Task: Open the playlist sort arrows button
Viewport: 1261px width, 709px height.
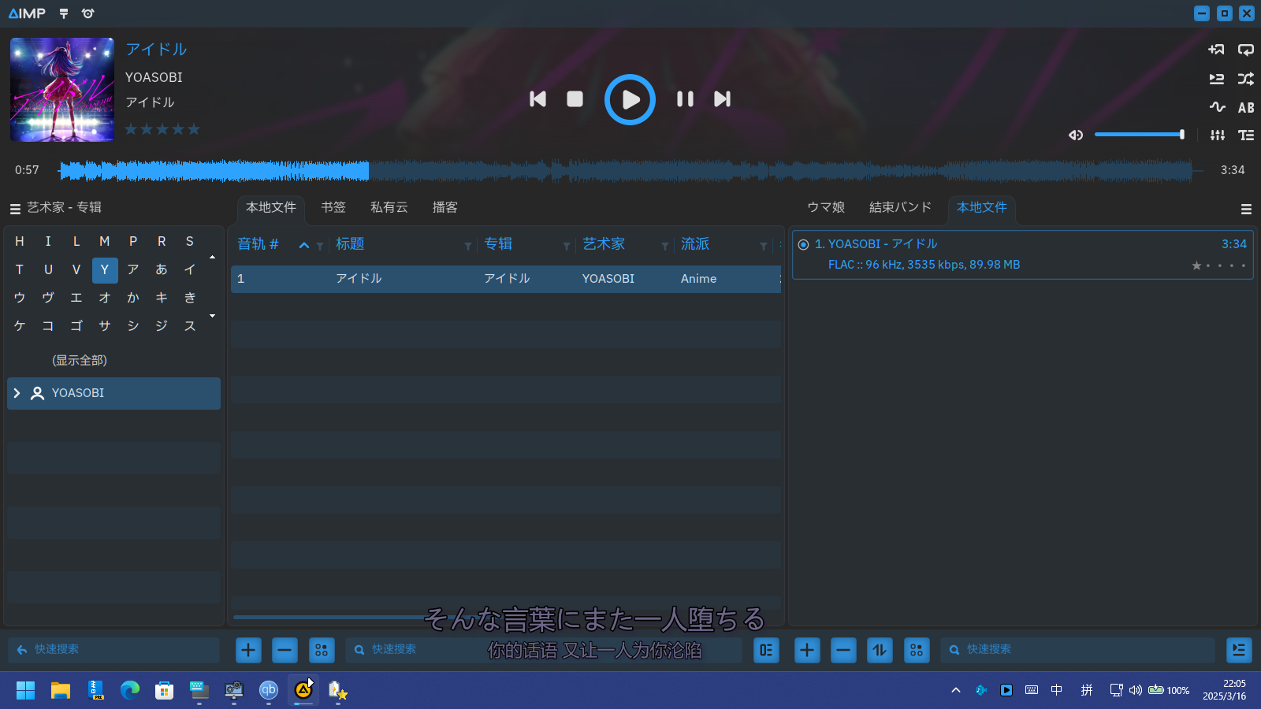Action: [880, 650]
